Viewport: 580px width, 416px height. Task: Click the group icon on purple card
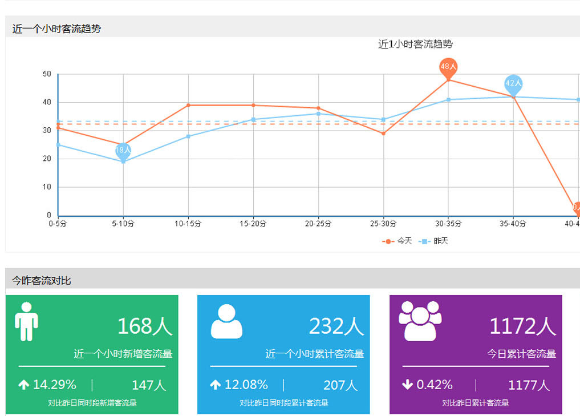coord(420,321)
